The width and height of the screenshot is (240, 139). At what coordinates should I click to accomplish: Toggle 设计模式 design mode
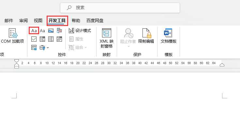coord(80,31)
